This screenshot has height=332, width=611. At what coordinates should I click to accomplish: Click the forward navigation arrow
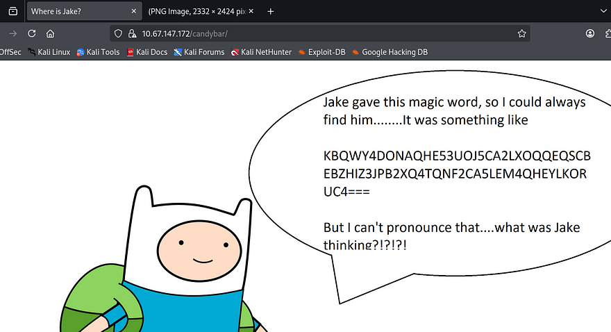[x=12, y=33]
